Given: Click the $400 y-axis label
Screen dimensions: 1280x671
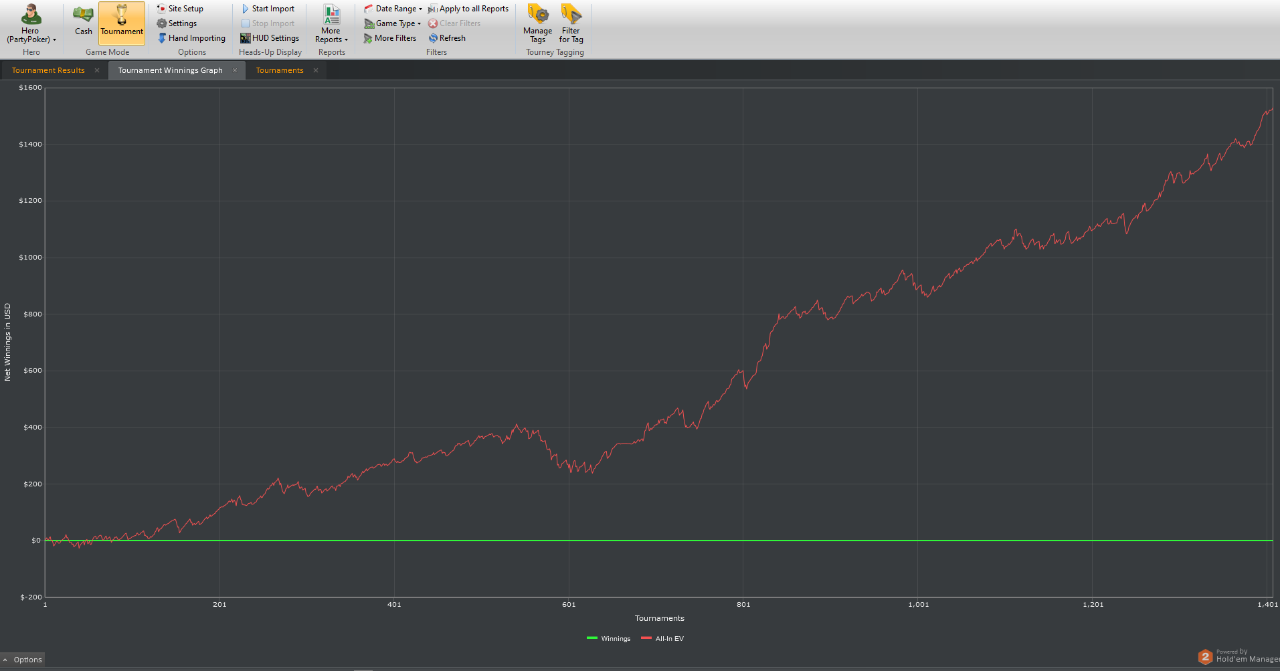Looking at the screenshot, I should tap(33, 427).
